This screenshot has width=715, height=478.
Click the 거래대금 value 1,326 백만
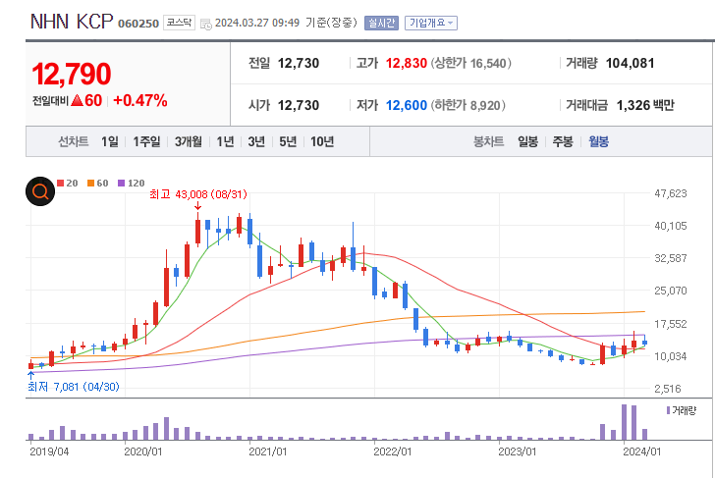pos(644,105)
